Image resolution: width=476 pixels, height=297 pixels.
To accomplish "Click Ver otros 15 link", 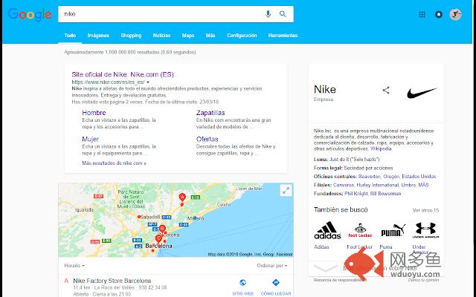I will click(425, 210).
